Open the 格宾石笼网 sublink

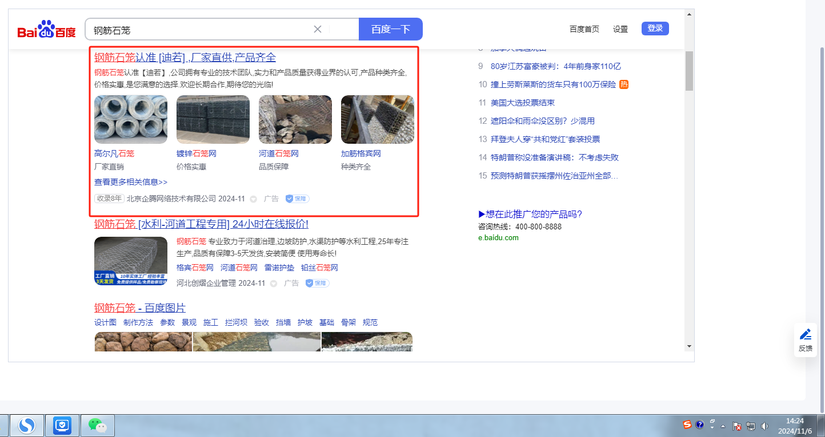pyautogui.click(x=195, y=268)
